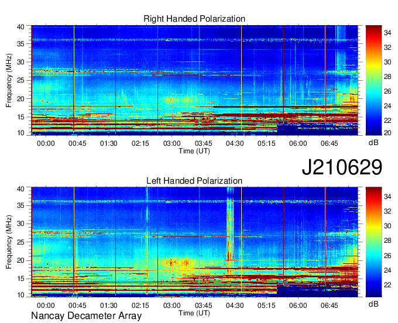Screen dimensions: 398x323
Task: Click the 20 MHz tick of Right Handed plot
Action: tap(20, 99)
